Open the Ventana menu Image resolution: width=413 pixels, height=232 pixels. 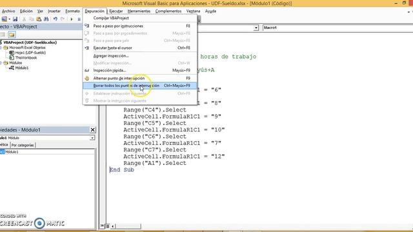(193, 11)
